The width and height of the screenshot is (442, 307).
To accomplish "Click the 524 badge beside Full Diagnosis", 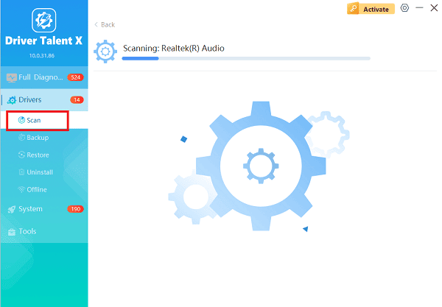I will [75, 77].
